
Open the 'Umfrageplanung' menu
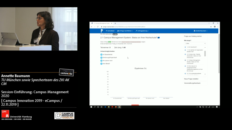(142, 31)
